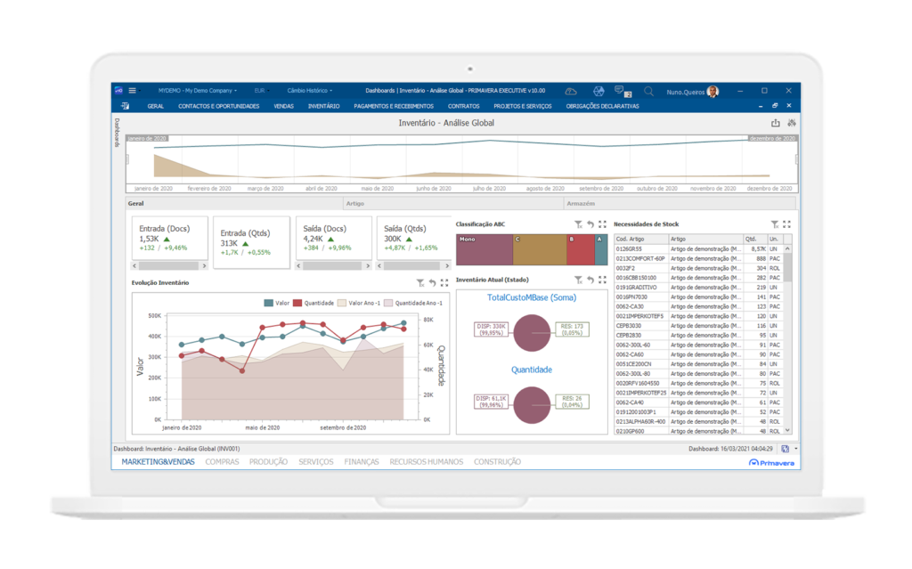Click the export dashboard icon

pyautogui.click(x=776, y=123)
